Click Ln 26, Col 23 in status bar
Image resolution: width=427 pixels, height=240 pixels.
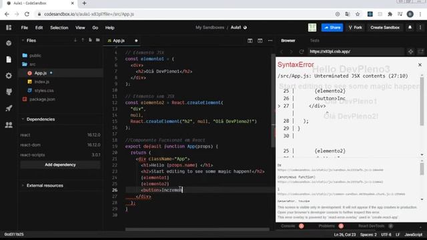[345, 235]
